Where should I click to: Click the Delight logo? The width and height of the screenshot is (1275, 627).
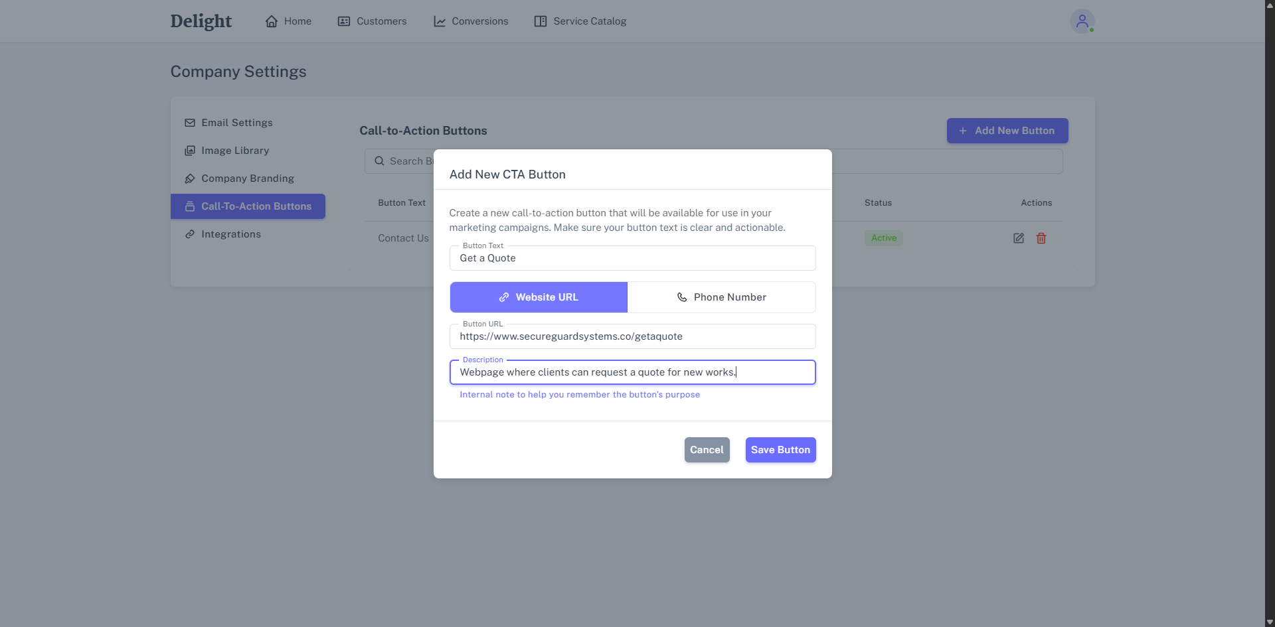tap(201, 21)
